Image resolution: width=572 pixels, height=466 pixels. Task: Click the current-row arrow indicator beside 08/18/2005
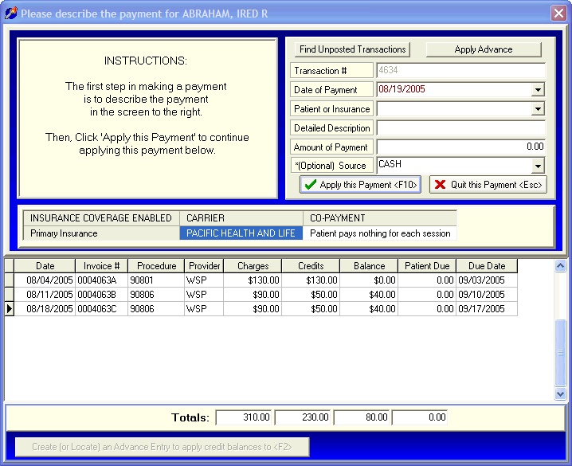tap(9, 309)
